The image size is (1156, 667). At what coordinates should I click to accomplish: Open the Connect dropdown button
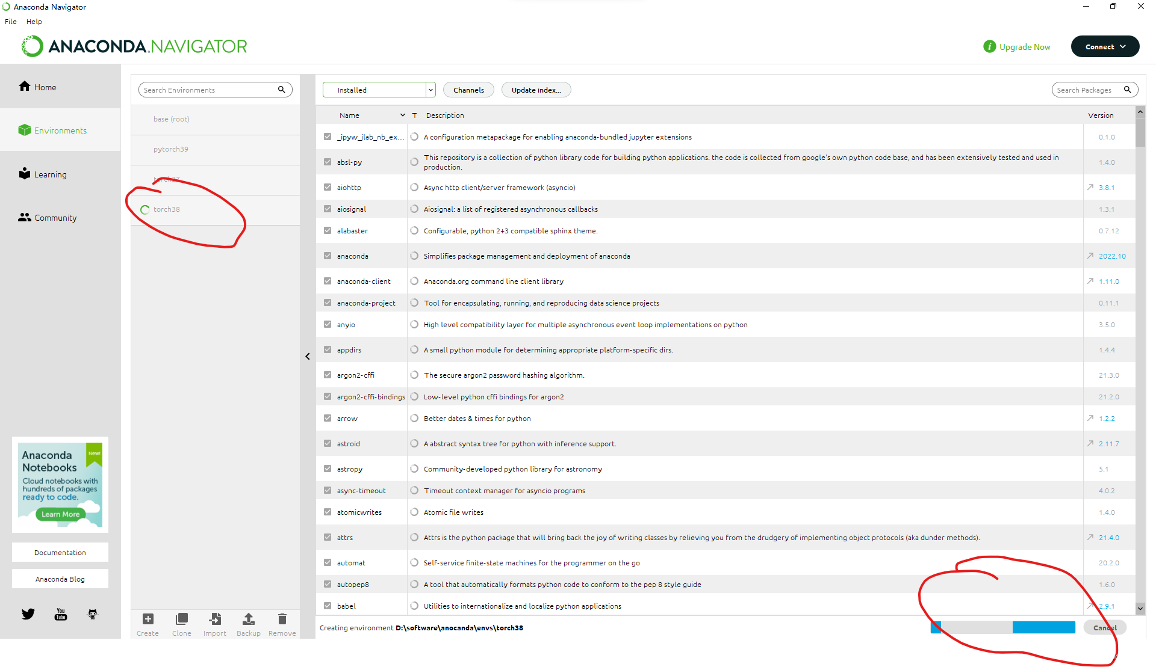click(x=1105, y=46)
